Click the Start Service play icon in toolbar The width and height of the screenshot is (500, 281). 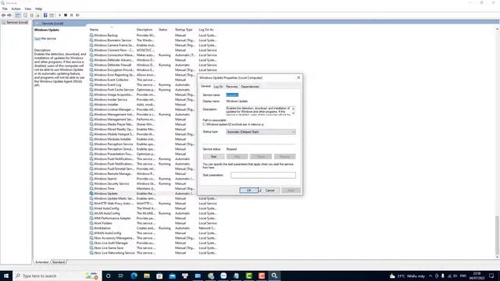tap(59, 16)
